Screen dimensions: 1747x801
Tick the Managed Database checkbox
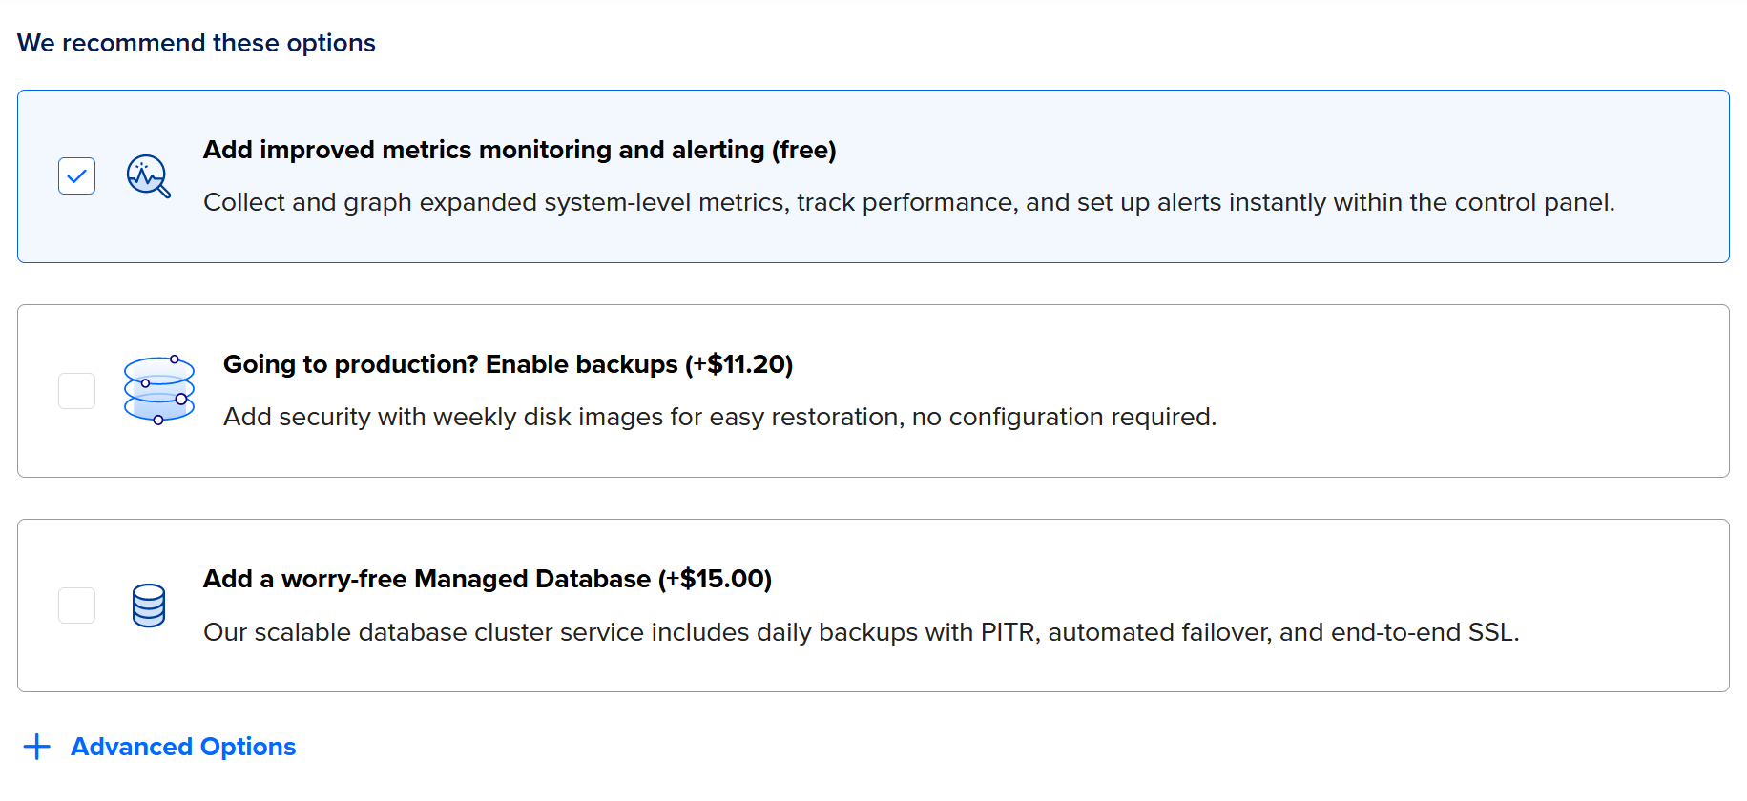pyautogui.click(x=76, y=606)
